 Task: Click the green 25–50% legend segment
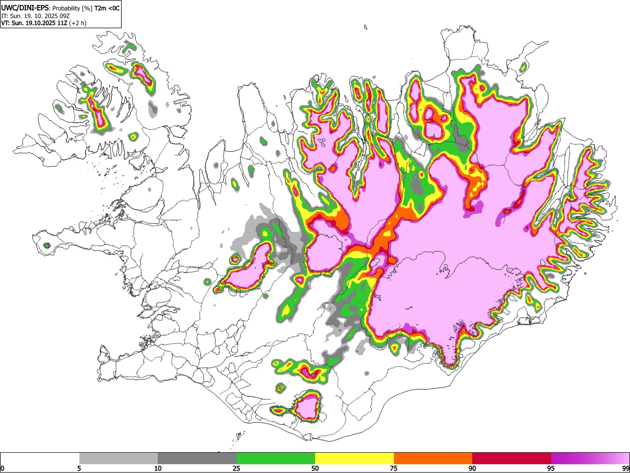coord(276,459)
